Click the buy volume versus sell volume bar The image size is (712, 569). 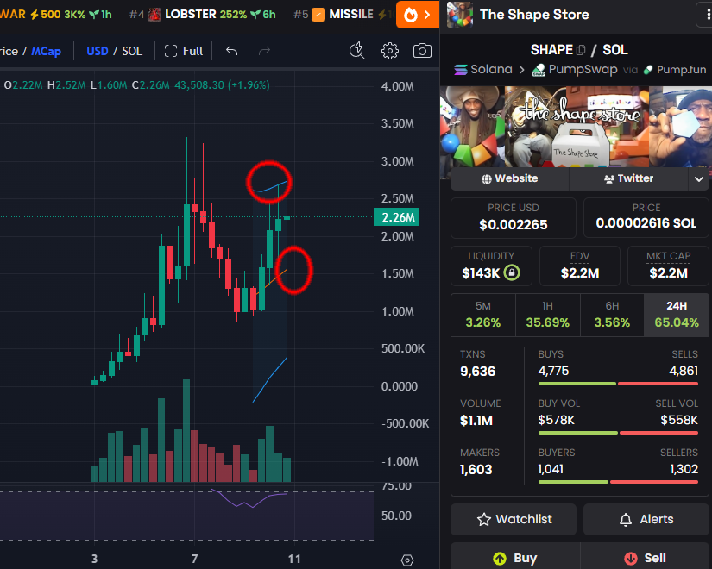pos(618,433)
